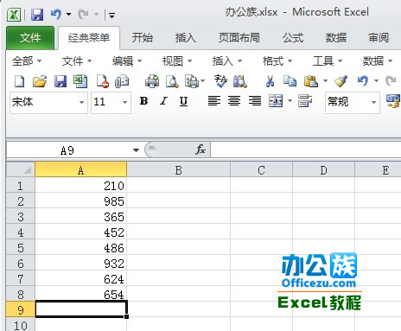This screenshot has width=401, height=331.
Task: Click the Merge and Center icon
Action: click(x=276, y=101)
